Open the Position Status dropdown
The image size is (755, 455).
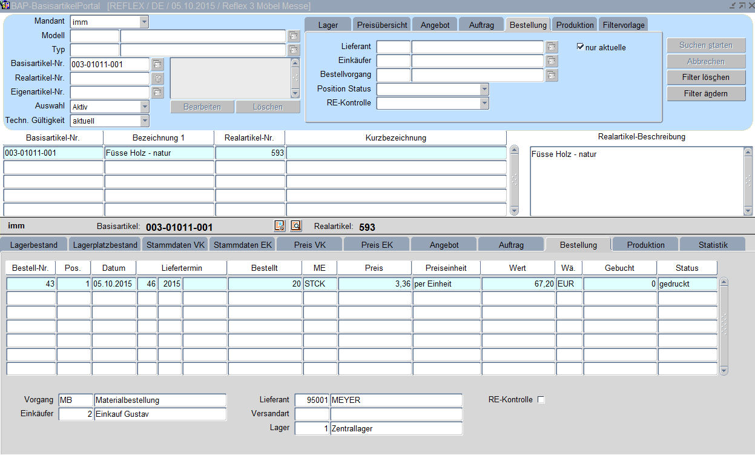[x=484, y=89]
